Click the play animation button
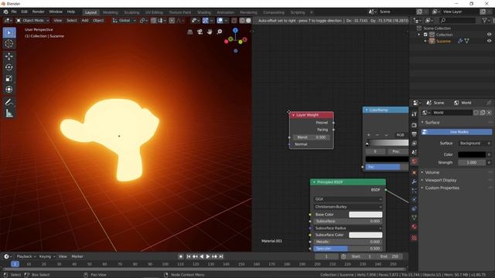The image size is (495, 278). tap(208, 256)
